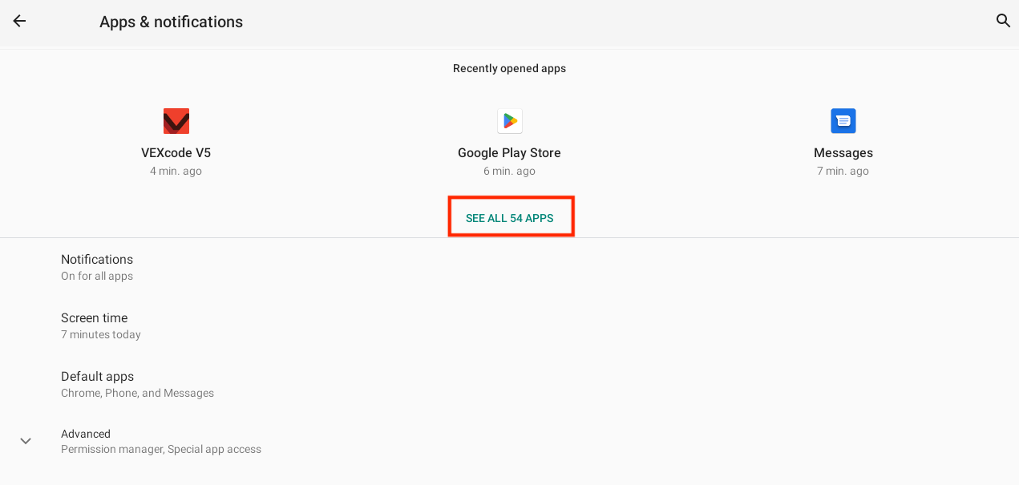Tap the search icon to find apps

pyautogui.click(x=1003, y=22)
